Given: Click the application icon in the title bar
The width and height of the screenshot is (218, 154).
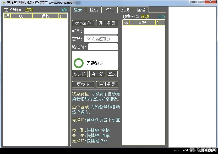Looking at the screenshot, I should point(3,2).
